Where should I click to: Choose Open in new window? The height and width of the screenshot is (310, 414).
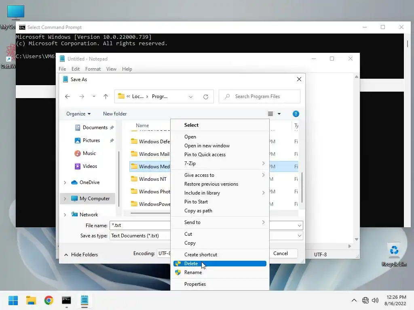point(220,146)
